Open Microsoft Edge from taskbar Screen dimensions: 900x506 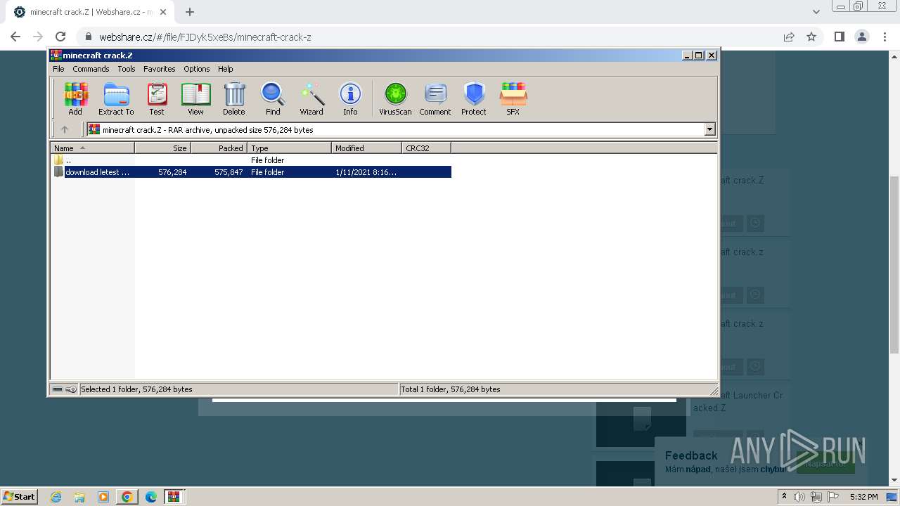coord(150,497)
